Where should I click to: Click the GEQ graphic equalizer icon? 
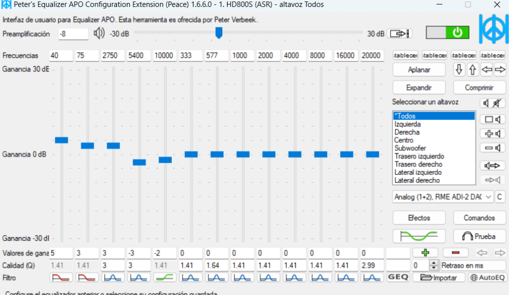click(x=398, y=277)
